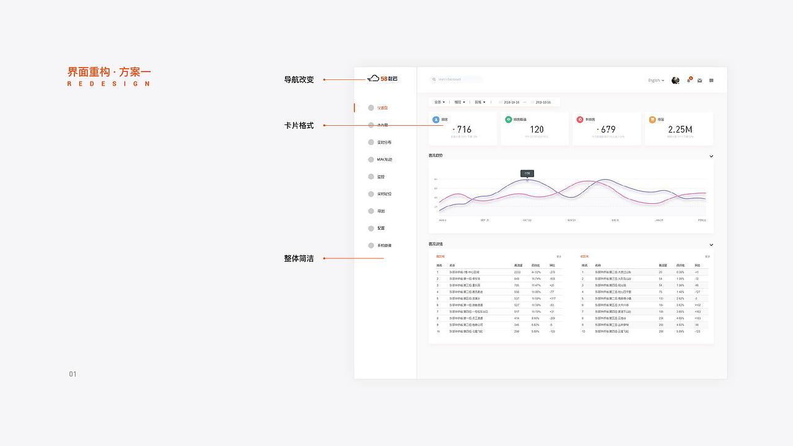Click the orange icon on the 2.25M card
Screen dimensions: 793x446
pos(652,120)
